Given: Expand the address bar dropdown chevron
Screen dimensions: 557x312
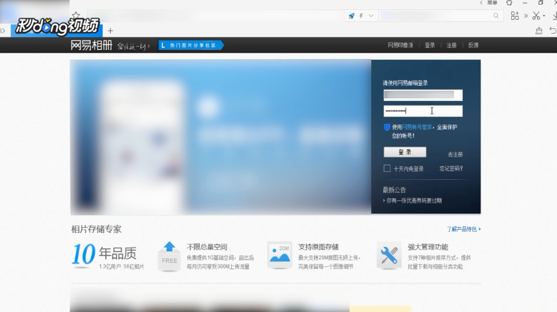Looking at the screenshot, I should pos(371,16).
